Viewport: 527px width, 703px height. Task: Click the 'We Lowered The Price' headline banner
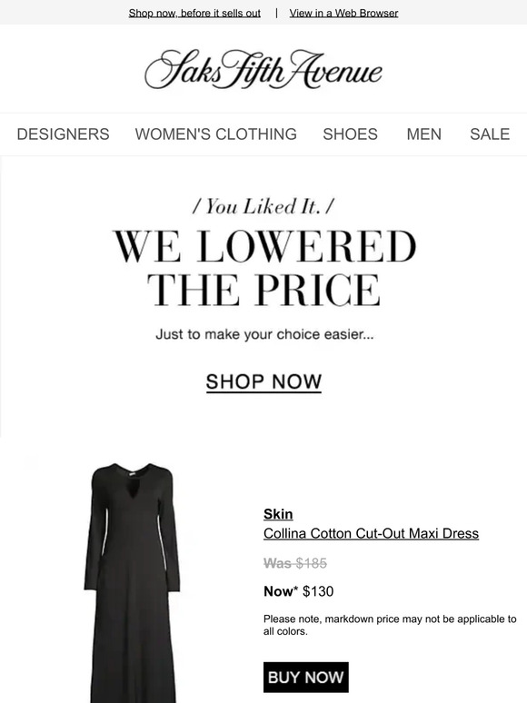pos(264,268)
